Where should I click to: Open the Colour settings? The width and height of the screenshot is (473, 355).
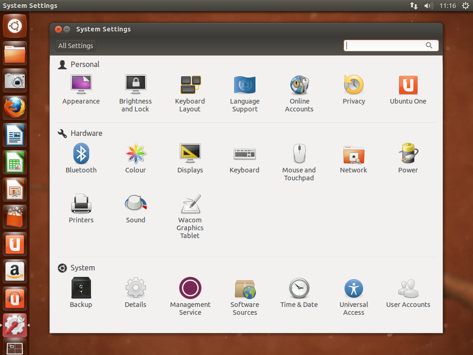pos(135,153)
